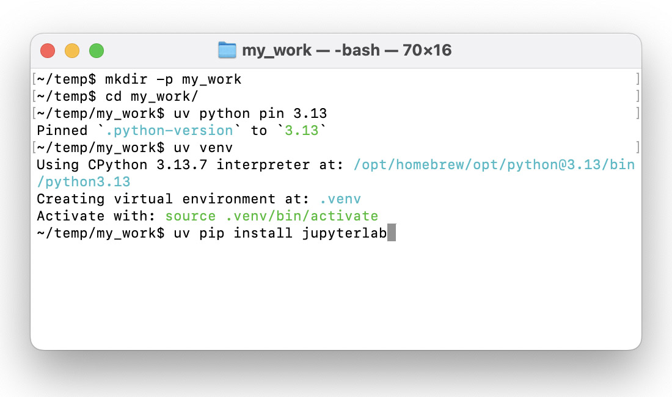Minimize the terminal with the yellow button
This screenshot has height=397, width=672.
point(72,51)
